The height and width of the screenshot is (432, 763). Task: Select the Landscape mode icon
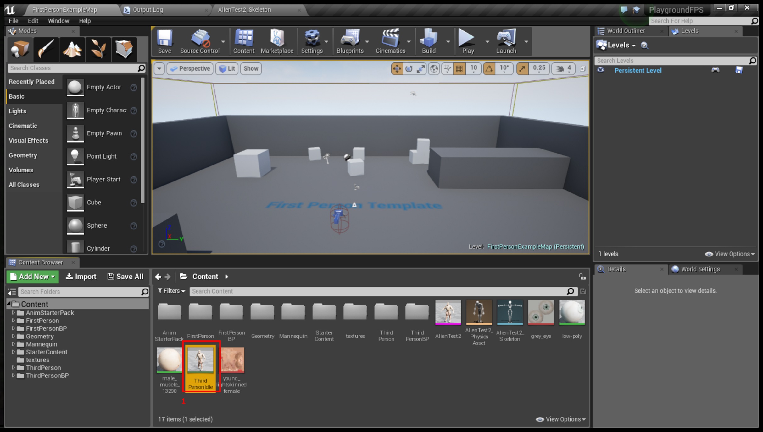tap(72, 49)
